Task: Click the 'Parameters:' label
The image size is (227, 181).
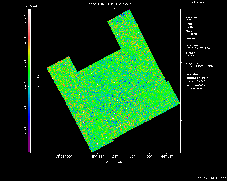Action: [x=192, y=74]
